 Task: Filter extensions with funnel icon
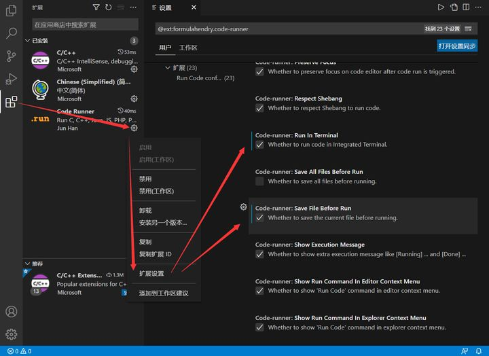[96, 7]
